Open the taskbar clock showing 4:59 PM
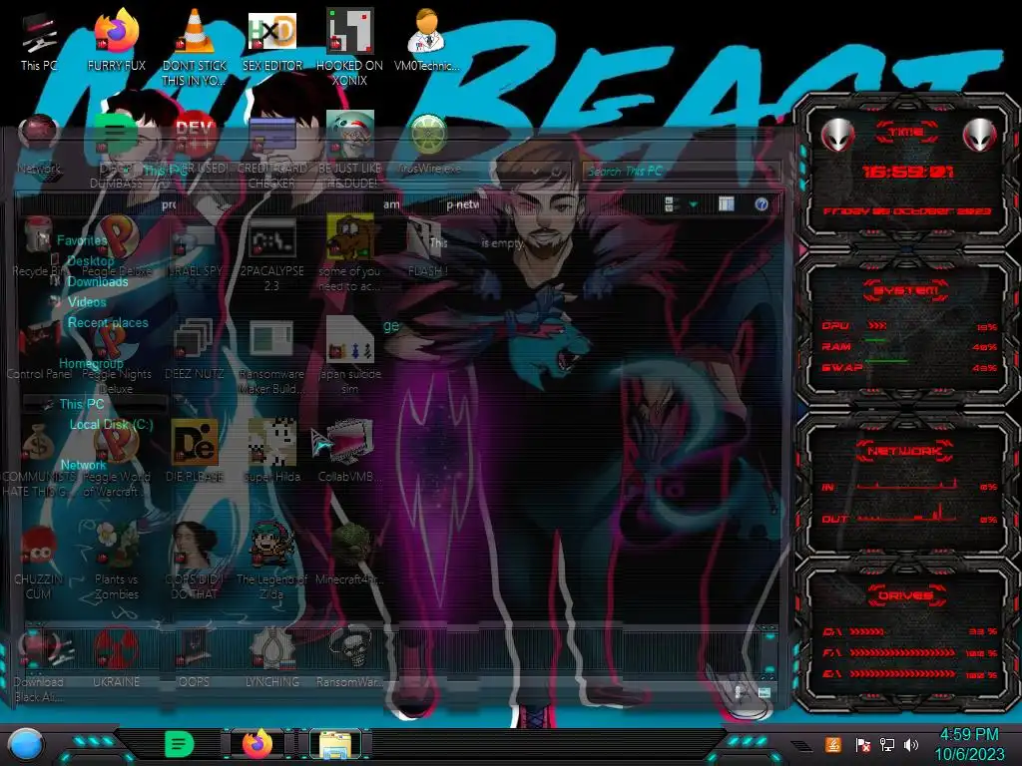1022x766 pixels. click(969, 744)
